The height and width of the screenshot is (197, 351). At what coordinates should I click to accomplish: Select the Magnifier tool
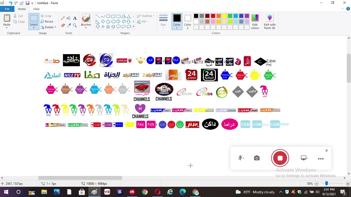75,25
